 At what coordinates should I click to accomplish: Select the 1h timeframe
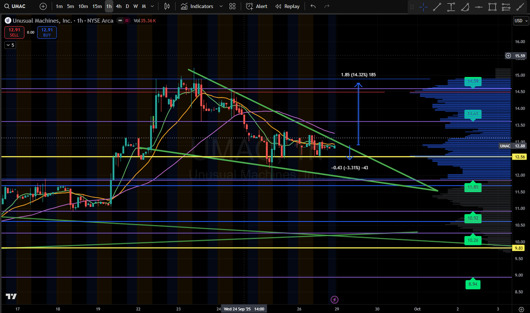click(x=109, y=6)
